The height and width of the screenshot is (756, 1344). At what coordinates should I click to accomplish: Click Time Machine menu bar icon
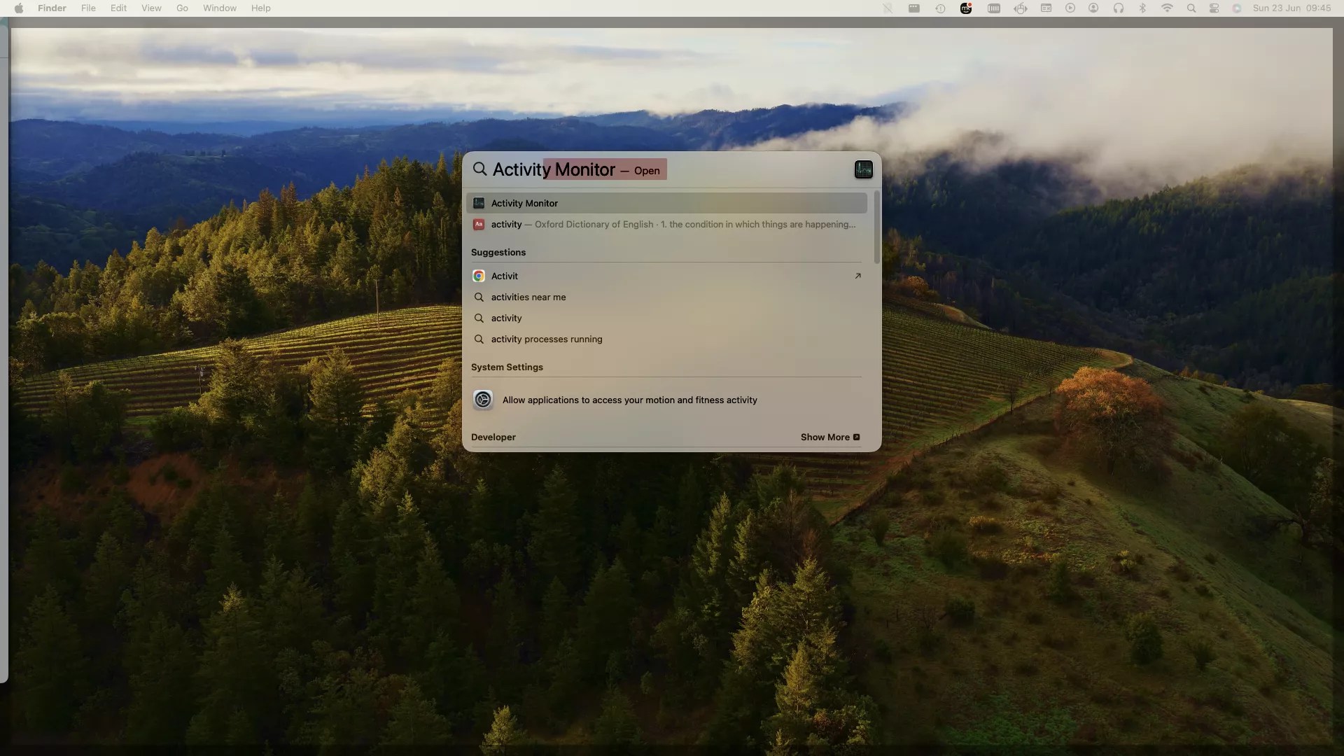940,8
